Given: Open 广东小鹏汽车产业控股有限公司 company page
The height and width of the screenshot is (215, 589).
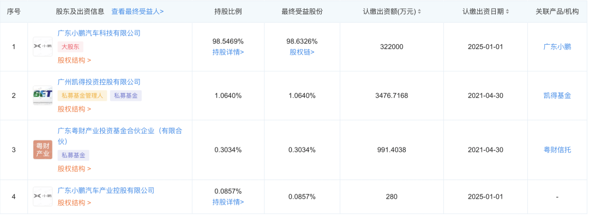Looking at the screenshot, I should 106,191.
